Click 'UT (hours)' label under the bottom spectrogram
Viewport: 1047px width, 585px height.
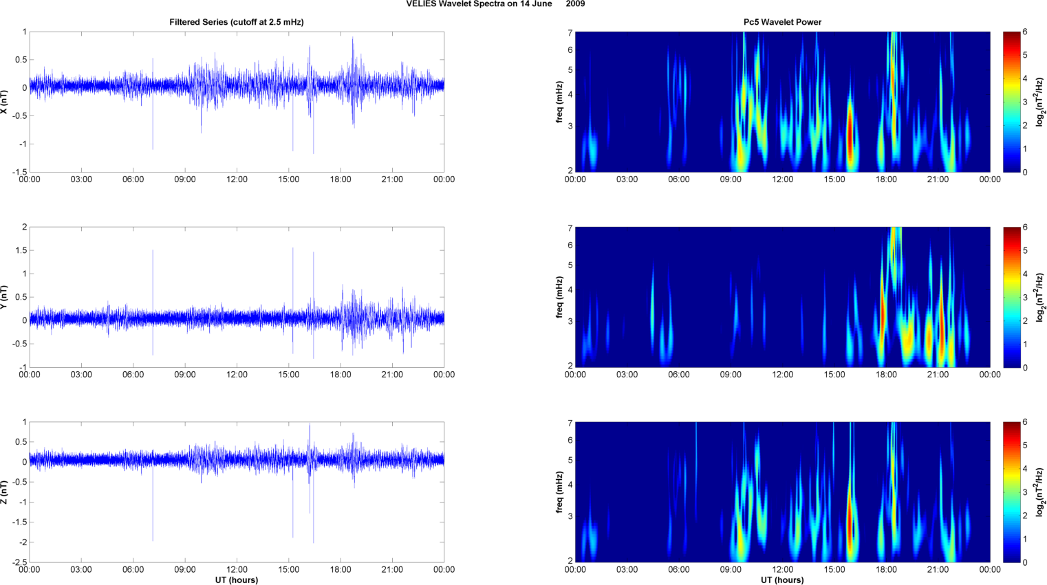782,580
